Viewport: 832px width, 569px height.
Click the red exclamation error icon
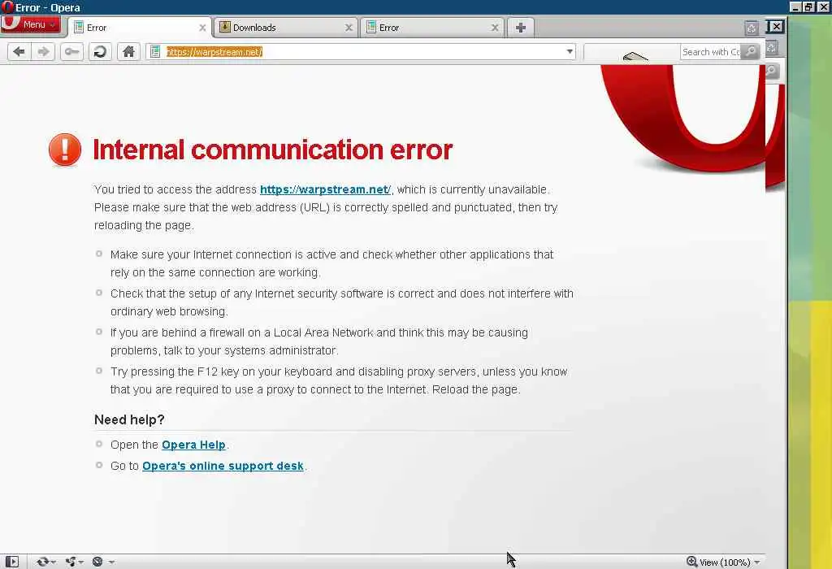pyautogui.click(x=65, y=150)
